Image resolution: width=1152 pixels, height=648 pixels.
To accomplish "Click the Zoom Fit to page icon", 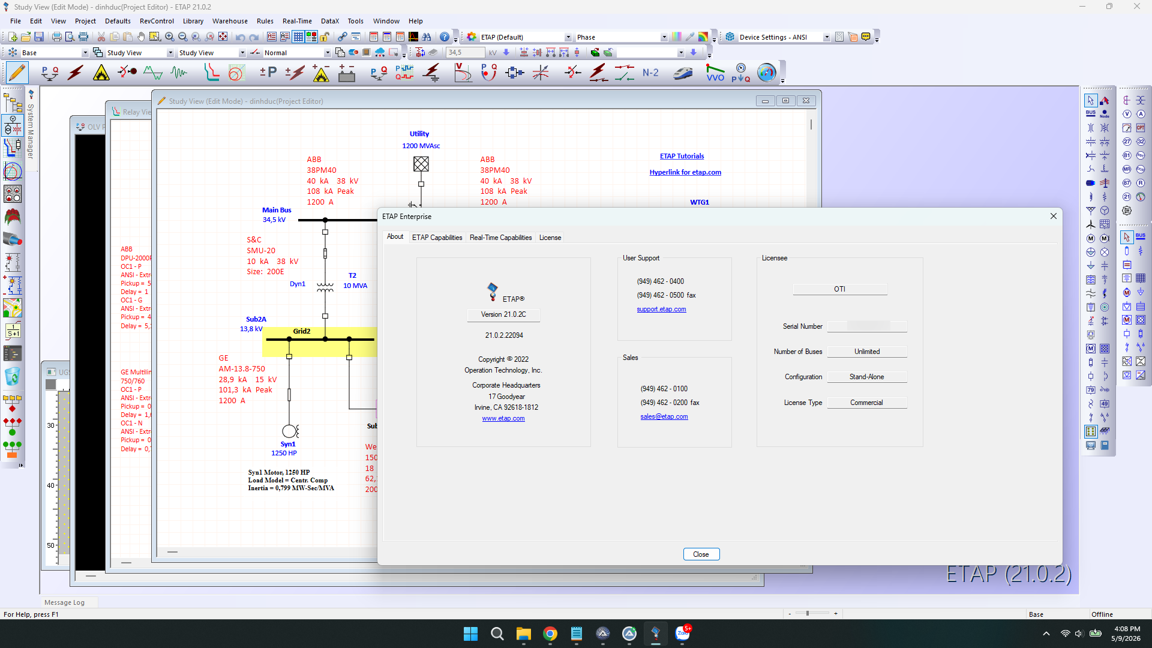I will click(223, 37).
